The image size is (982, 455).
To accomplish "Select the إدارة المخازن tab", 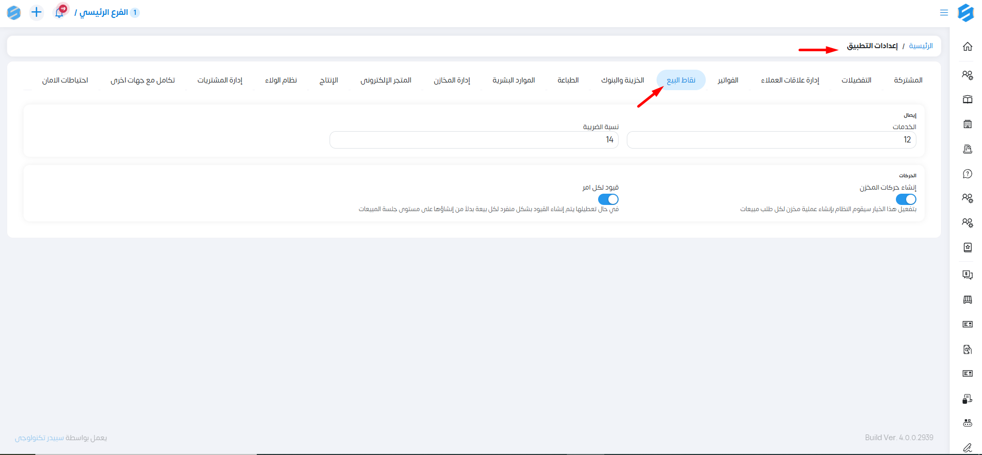I will pyautogui.click(x=452, y=80).
